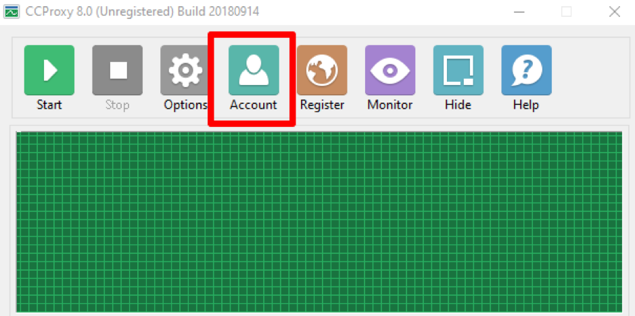Click the gray Stop icon

[x=118, y=70]
